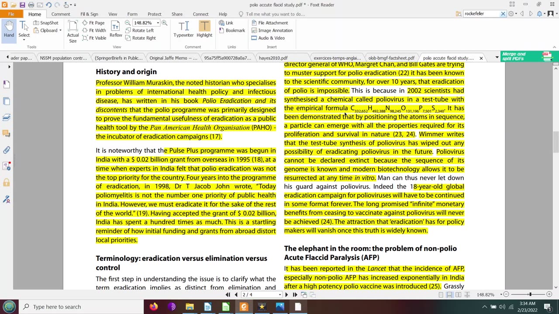Zoom out with the minus magnifier
This screenshot has height=314, width=559.
(x=128, y=23)
